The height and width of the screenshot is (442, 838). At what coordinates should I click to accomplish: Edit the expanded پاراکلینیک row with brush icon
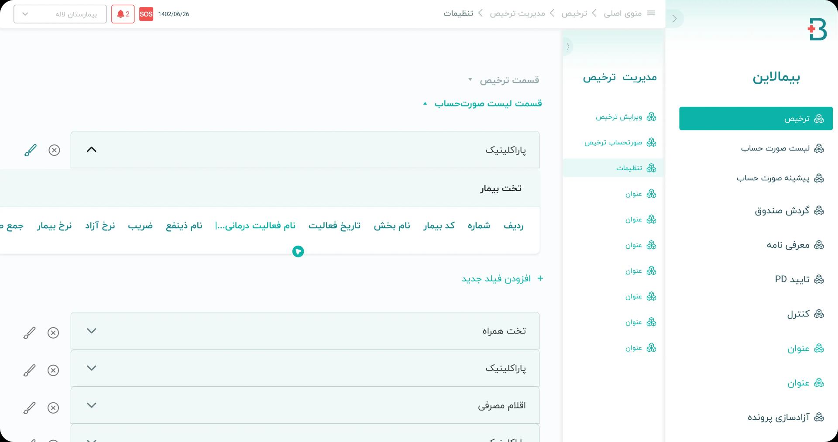click(x=30, y=150)
